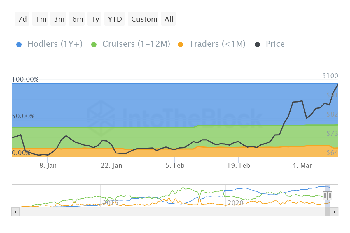Click the dark Price legend dot
This screenshot has width=350, height=233.
tap(258, 45)
